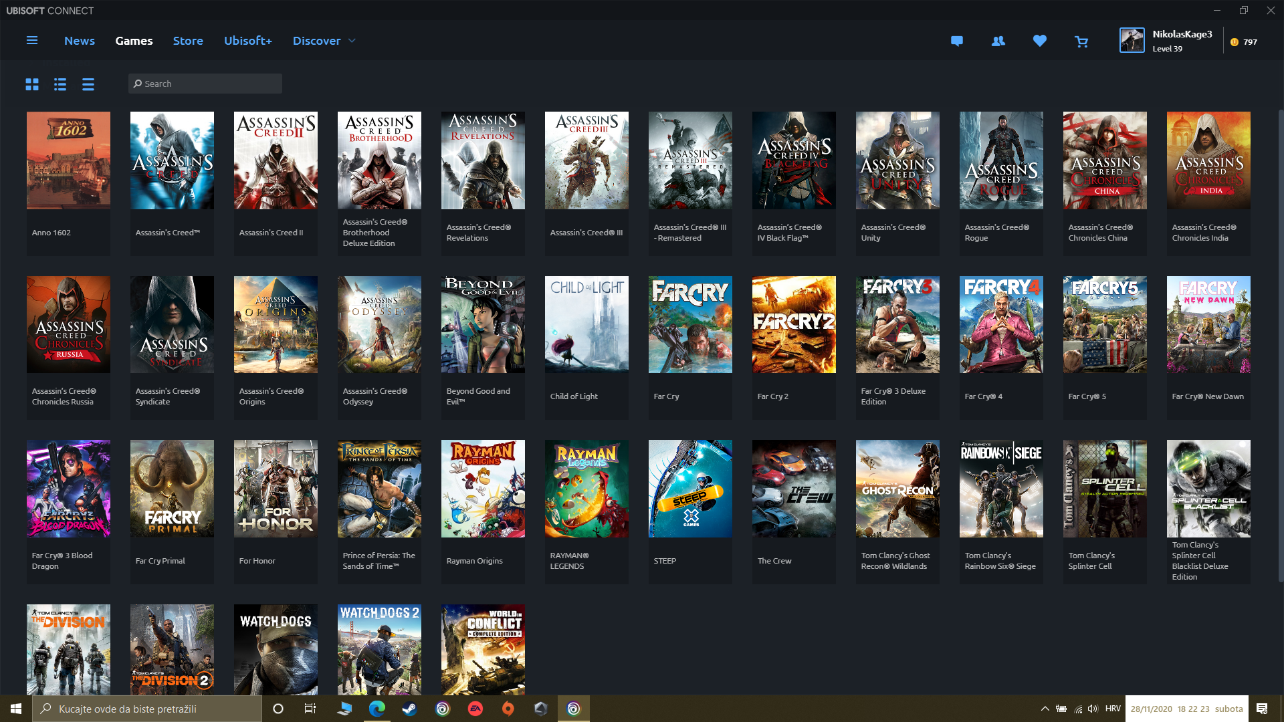Open the hamburger menu icon
This screenshot has width=1284, height=722.
(x=31, y=41)
